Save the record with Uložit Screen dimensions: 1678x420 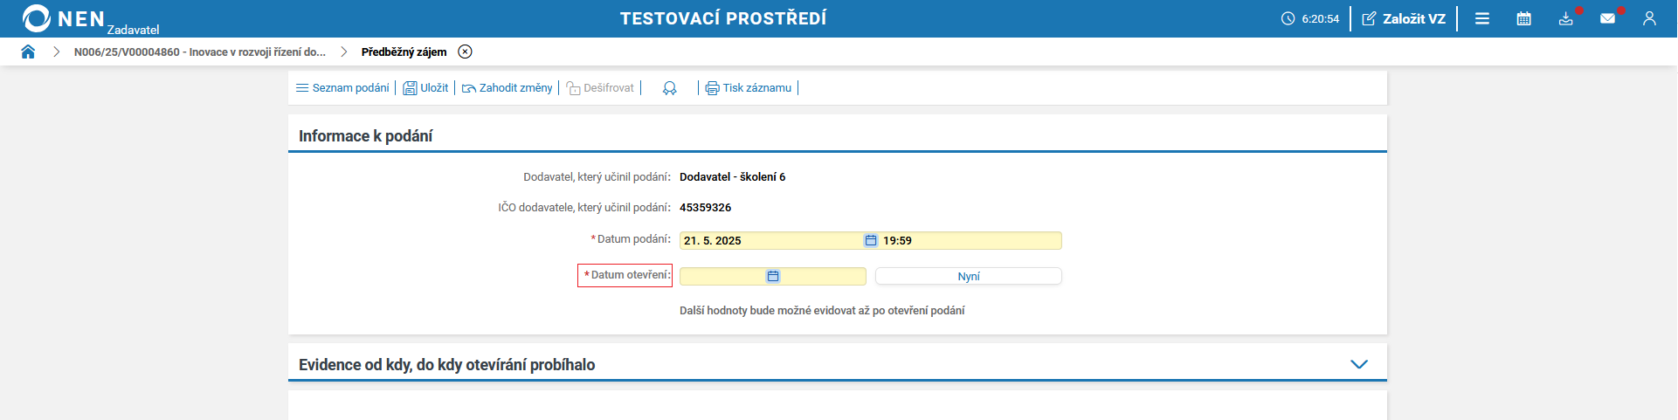coord(425,88)
